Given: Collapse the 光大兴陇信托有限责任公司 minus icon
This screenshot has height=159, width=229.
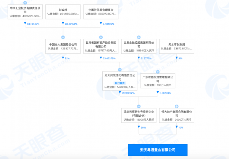Looking at the screenshot, I should pos(120,70).
